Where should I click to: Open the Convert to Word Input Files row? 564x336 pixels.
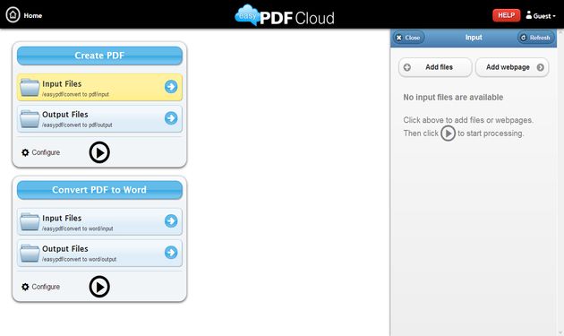tap(99, 221)
